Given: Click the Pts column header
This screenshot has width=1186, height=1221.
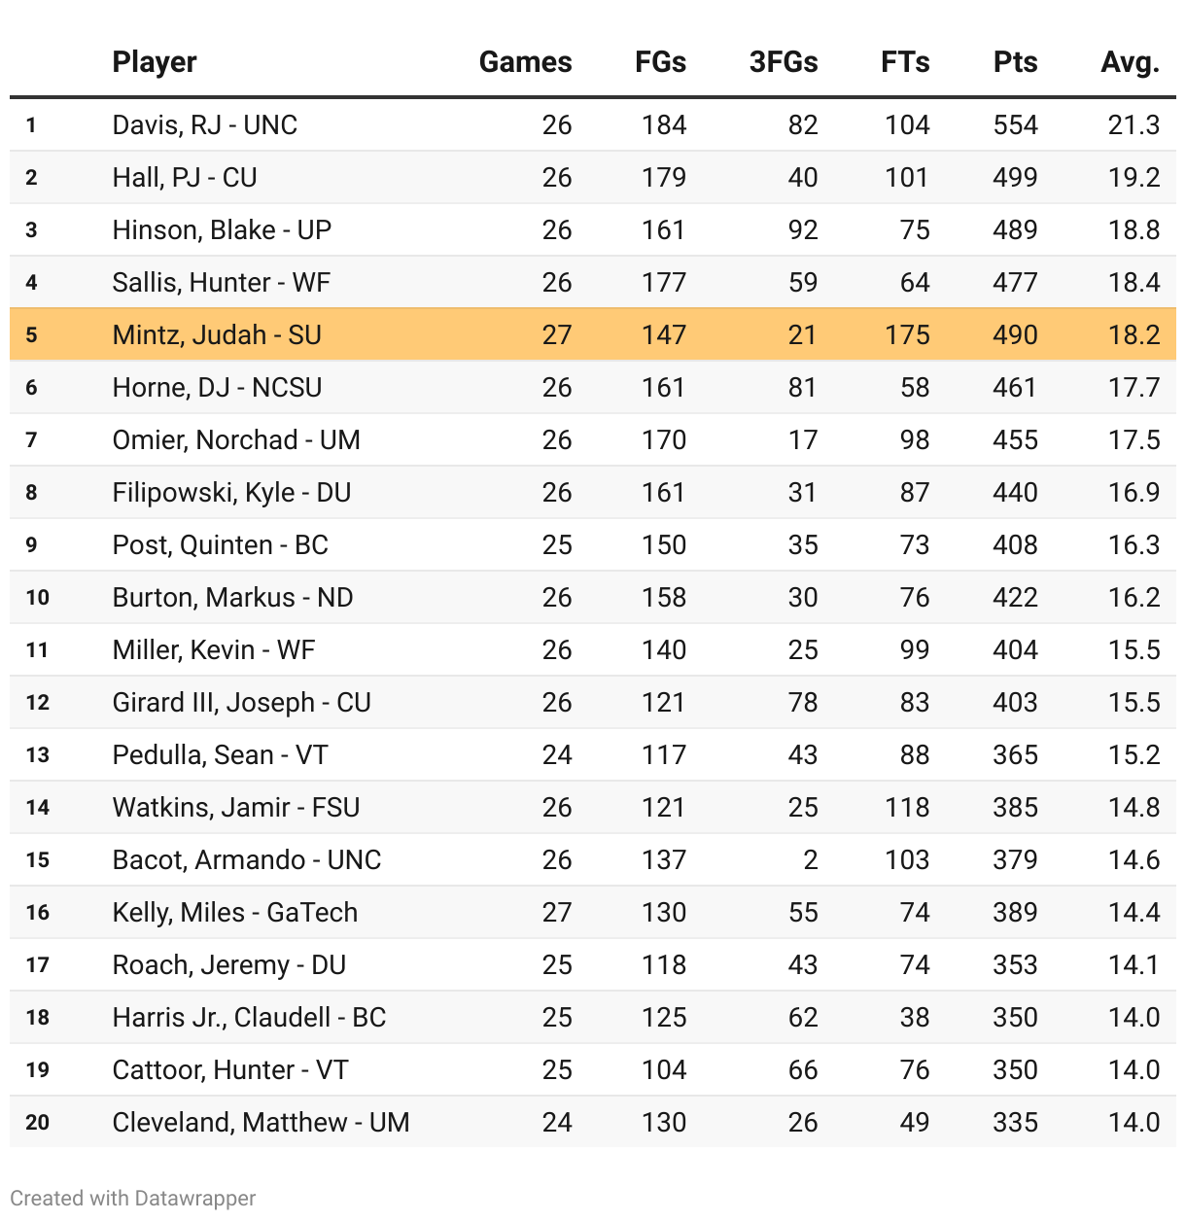Looking at the screenshot, I should [x=1015, y=62].
